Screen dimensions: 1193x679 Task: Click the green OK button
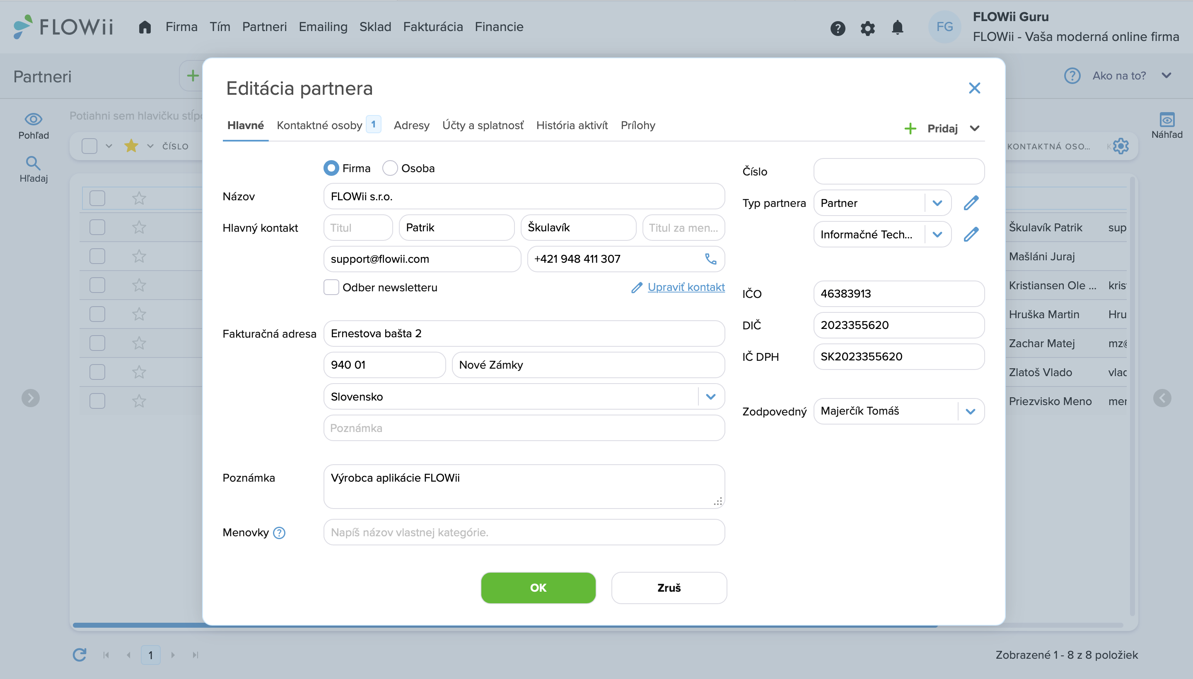[x=538, y=588]
